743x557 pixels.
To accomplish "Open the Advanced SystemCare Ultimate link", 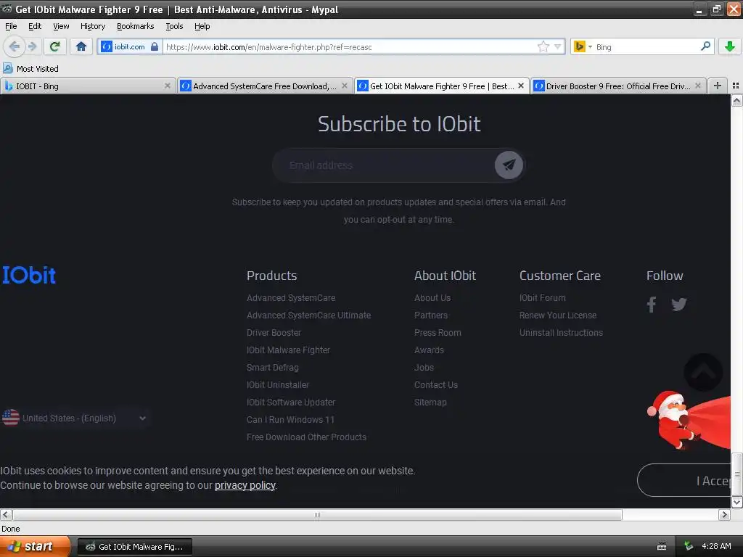I will tap(308, 315).
